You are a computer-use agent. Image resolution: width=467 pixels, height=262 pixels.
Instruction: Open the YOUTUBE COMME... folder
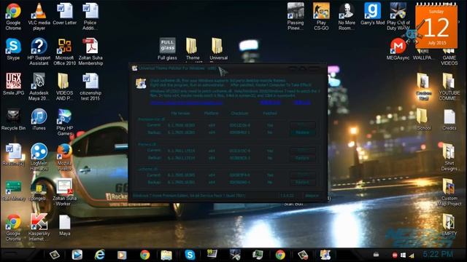[x=449, y=87]
